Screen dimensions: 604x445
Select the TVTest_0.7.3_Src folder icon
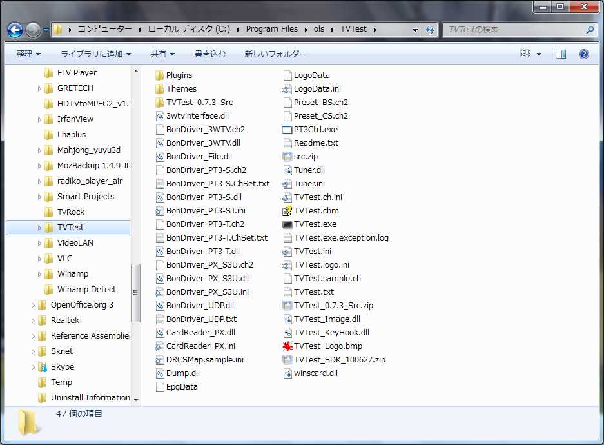(160, 103)
